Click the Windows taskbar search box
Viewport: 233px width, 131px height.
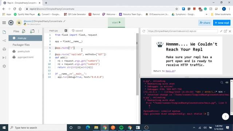tap(37, 128)
